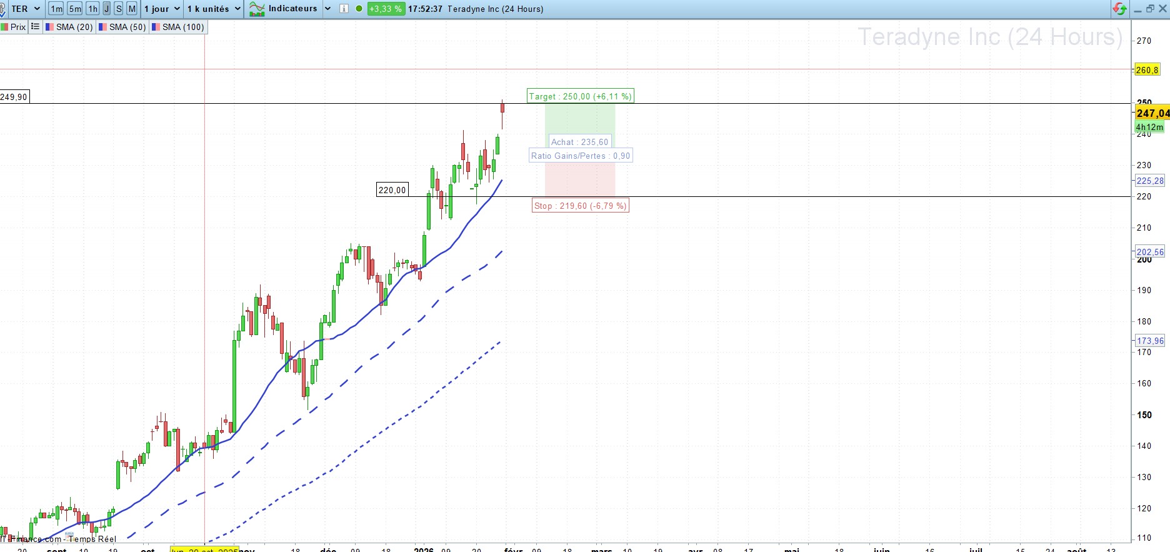Click the green market status dot
The image size is (1170, 552).
[359, 9]
